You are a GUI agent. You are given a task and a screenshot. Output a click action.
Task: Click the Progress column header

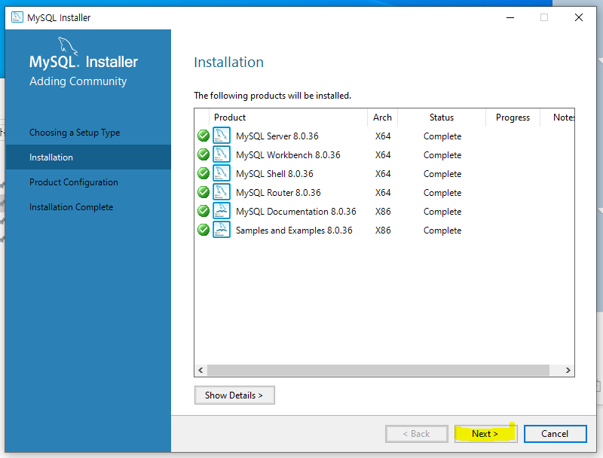(x=513, y=118)
